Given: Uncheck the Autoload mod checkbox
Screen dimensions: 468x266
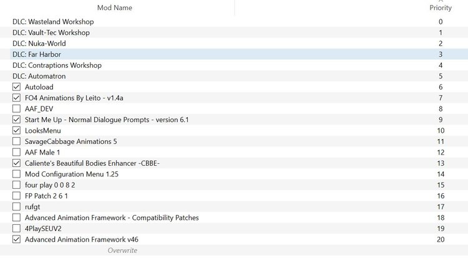Looking at the screenshot, I should coord(16,87).
